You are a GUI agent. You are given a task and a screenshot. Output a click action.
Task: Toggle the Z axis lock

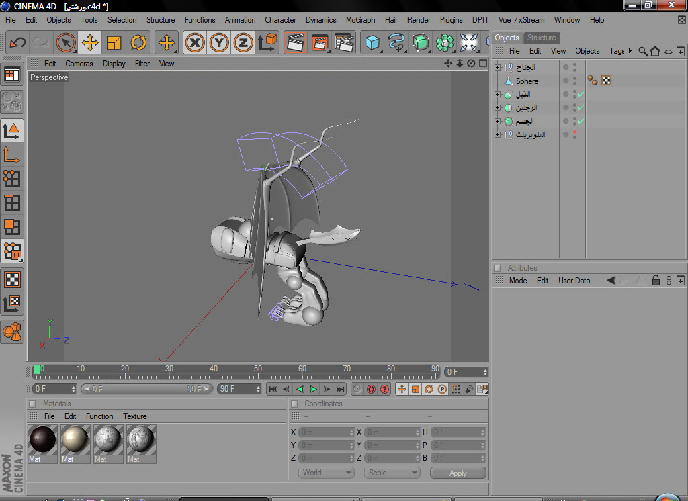(243, 43)
